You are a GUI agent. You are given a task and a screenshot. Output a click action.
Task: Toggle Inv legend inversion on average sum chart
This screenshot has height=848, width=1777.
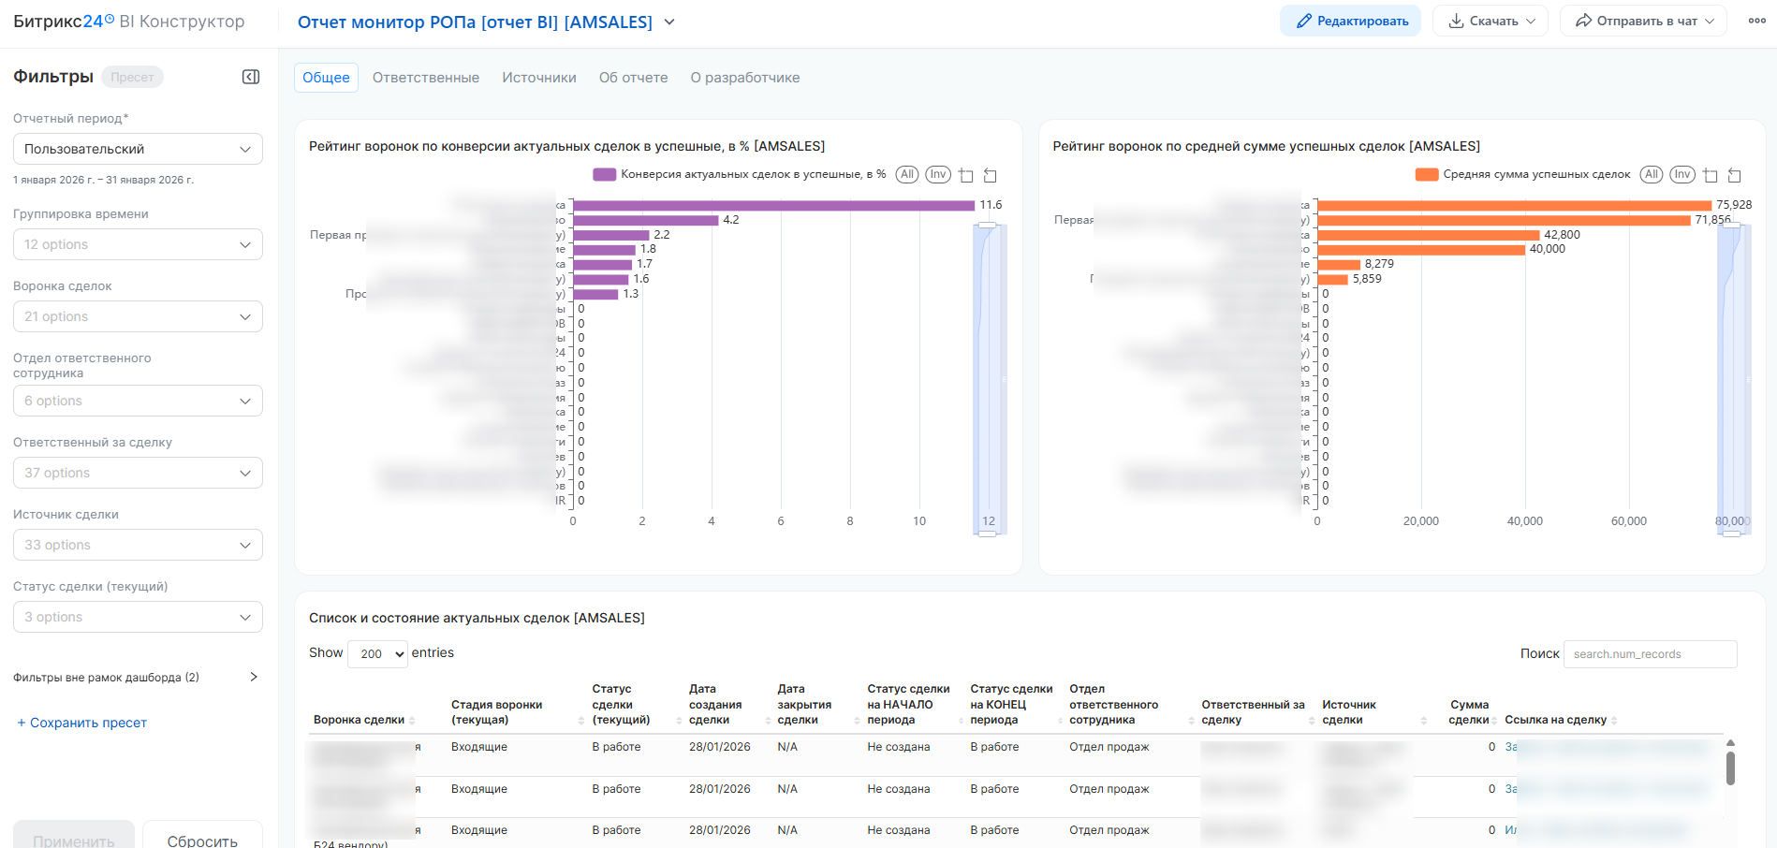point(1682,174)
